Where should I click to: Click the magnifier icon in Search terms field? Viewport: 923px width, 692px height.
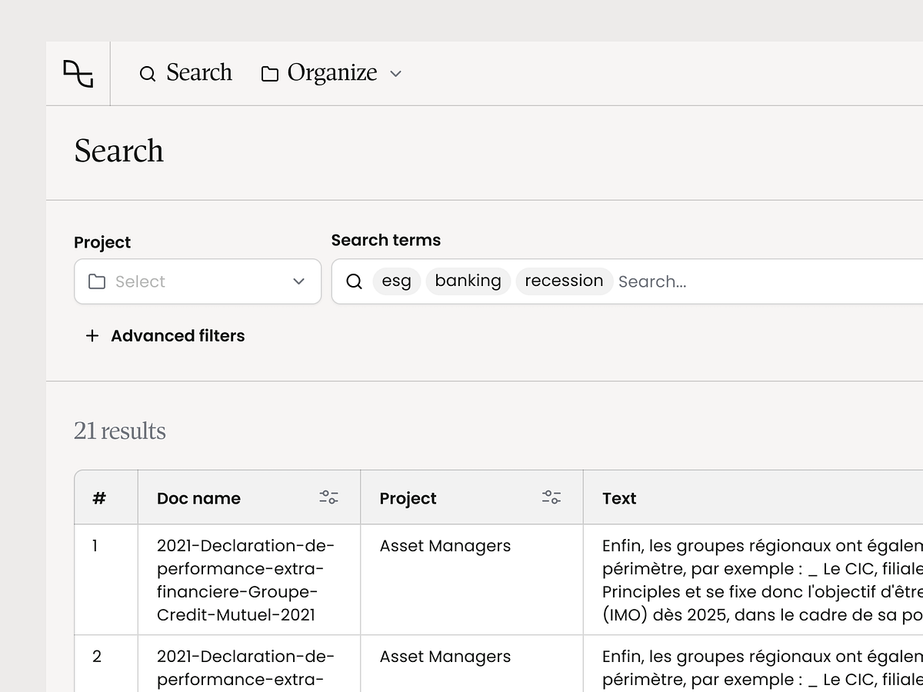(354, 281)
